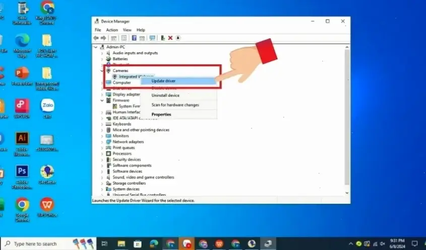The height and width of the screenshot is (250, 426).
Task: Open the View menu
Action: click(127, 30)
